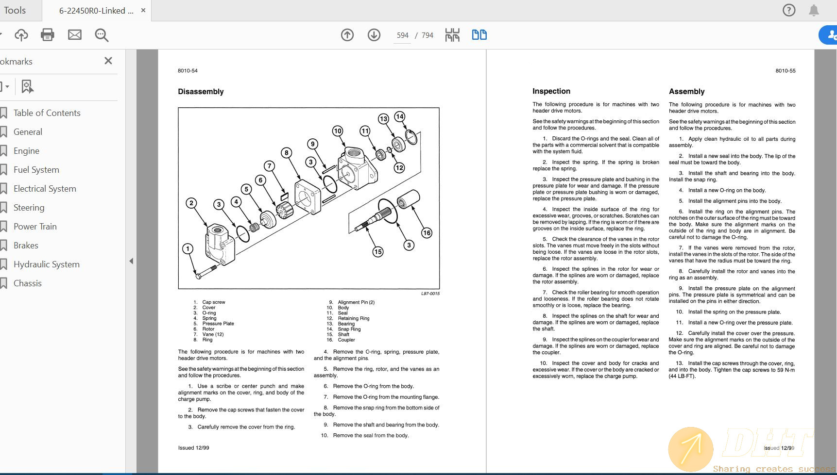
Task: Open the find text magnifier tool
Action: point(102,35)
